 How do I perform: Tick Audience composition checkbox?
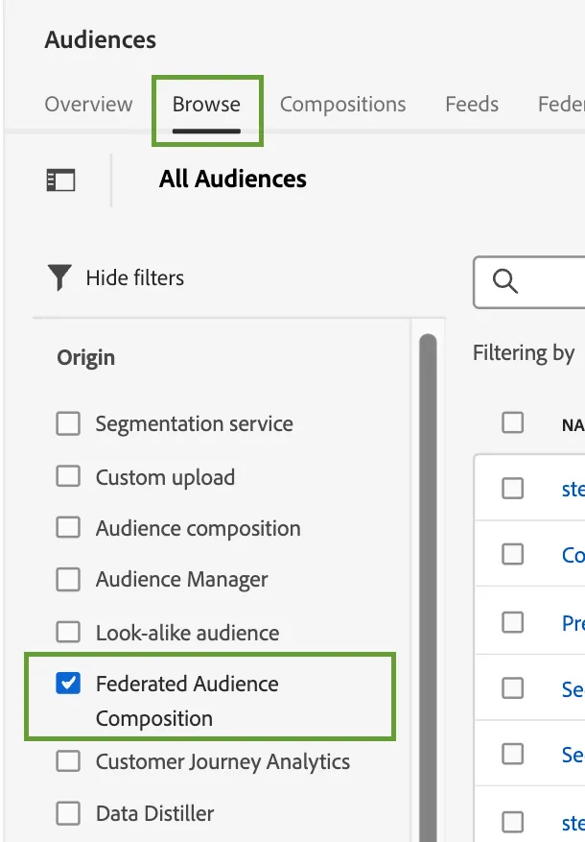click(x=68, y=528)
